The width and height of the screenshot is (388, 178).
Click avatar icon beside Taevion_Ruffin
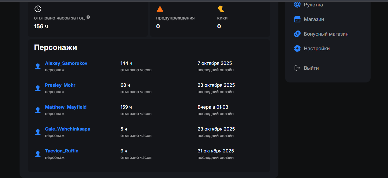coord(38,154)
